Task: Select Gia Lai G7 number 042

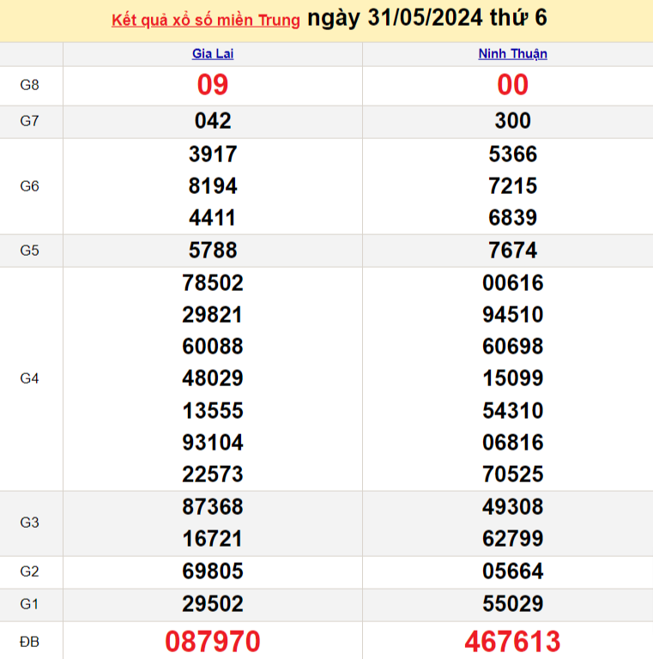Action: click(213, 121)
